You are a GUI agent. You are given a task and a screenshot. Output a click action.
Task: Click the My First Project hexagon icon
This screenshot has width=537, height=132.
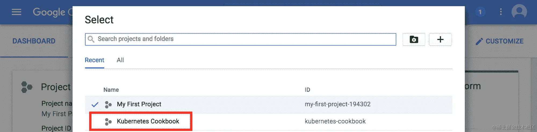pyautogui.click(x=108, y=104)
